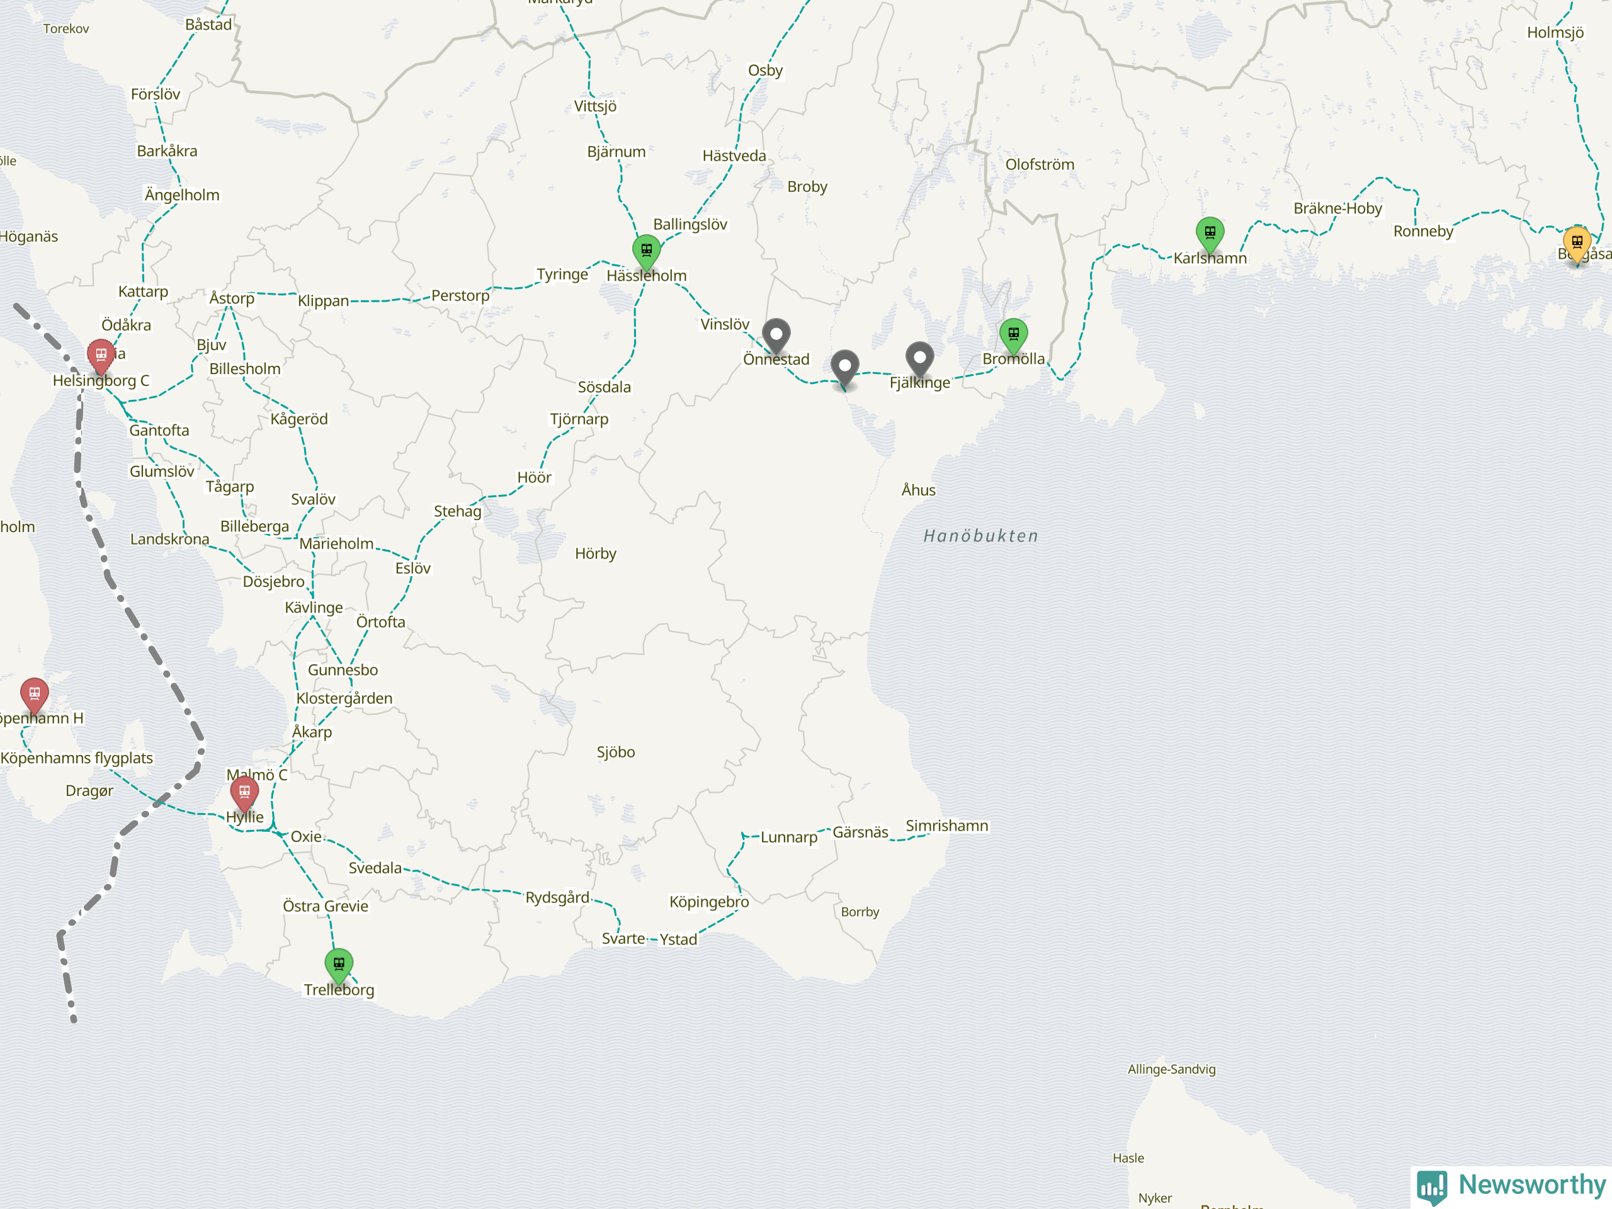
Task: Click the Osby station label
Action: [765, 71]
